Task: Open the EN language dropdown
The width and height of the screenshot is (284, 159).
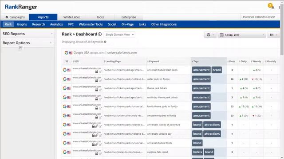Action: pos(273,35)
